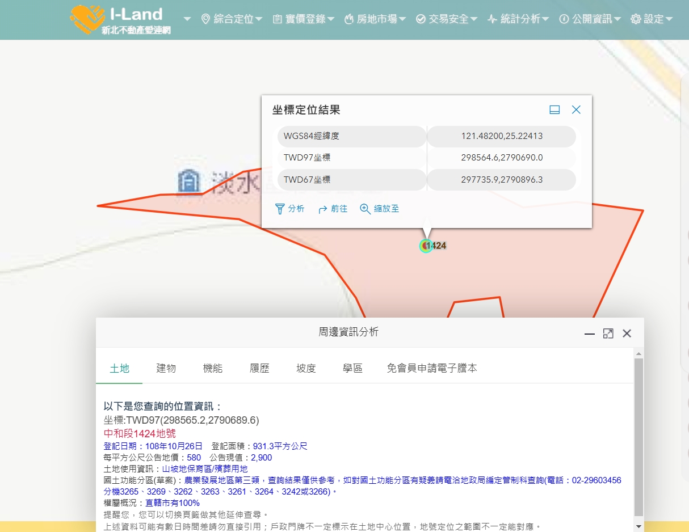Switch to the 建物 tab

[166, 369]
